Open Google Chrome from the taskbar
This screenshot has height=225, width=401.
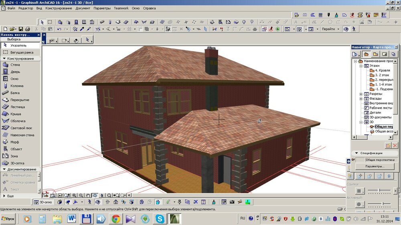[116, 219]
